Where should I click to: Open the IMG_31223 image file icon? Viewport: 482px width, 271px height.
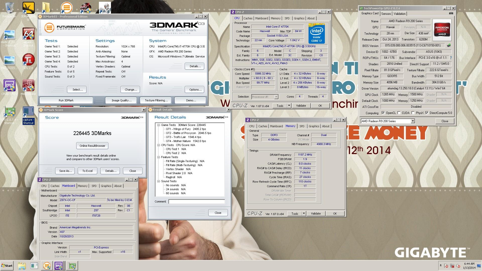coord(9,63)
